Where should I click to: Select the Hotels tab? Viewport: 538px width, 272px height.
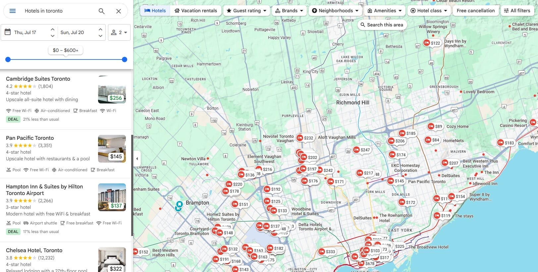pos(155,11)
